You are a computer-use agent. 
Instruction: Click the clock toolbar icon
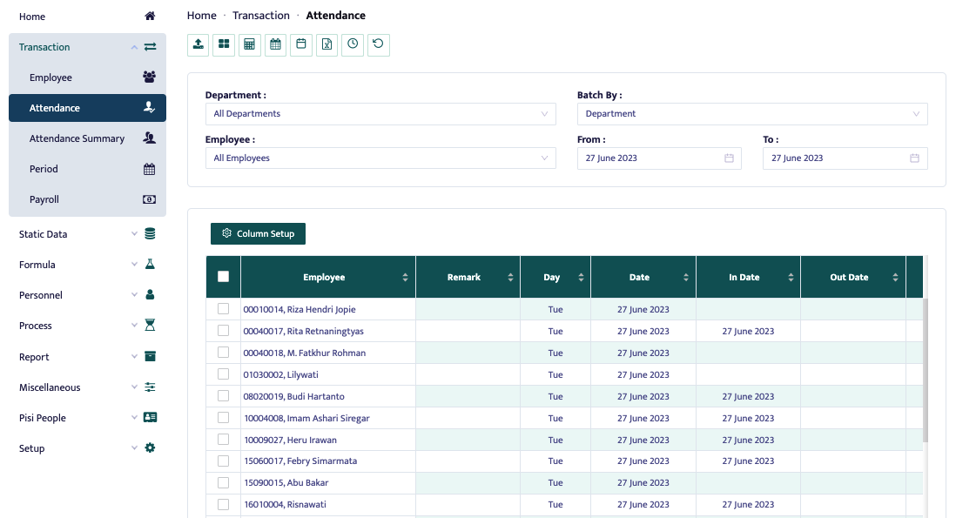[x=353, y=44]
